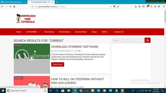
Task: Switch to Firefox in taskbar
Action: [75, 91]
